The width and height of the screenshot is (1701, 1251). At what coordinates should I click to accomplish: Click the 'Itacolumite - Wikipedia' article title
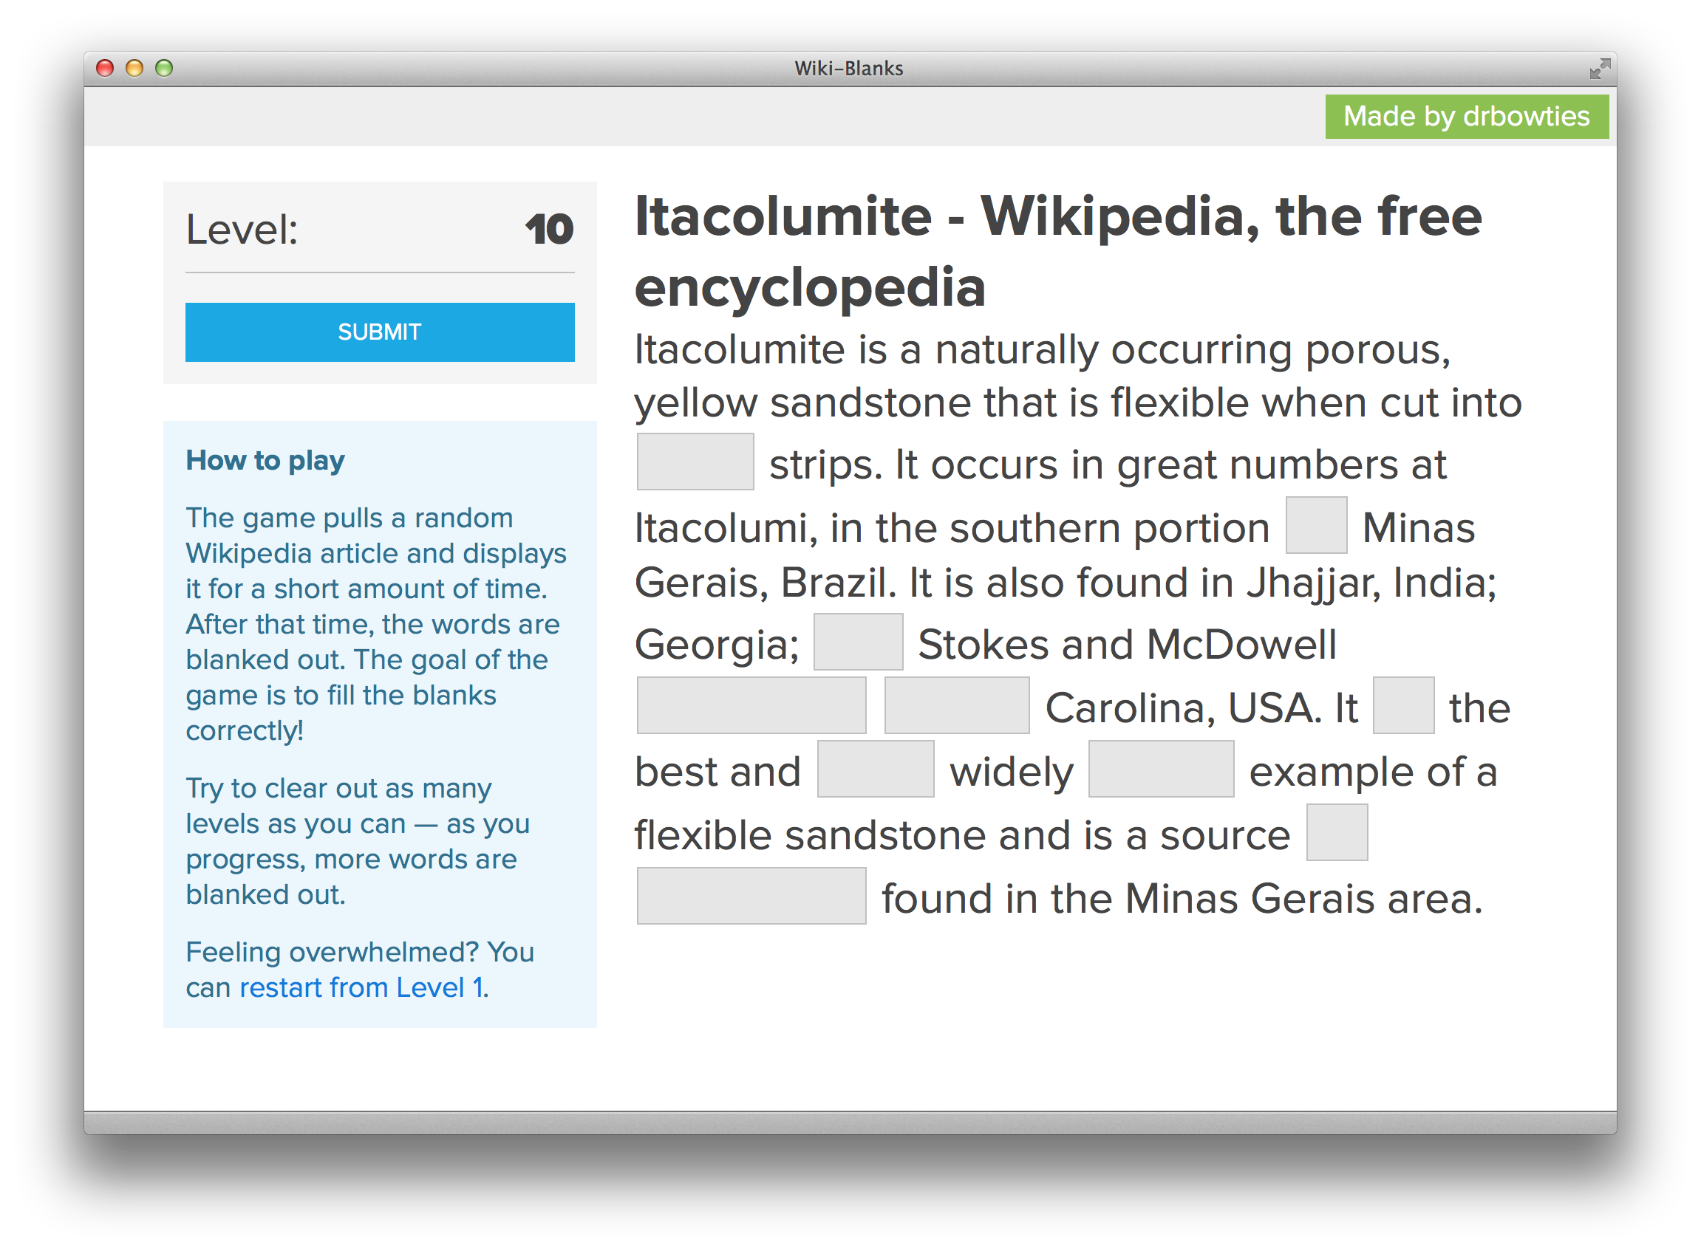pyautogui.click(x=1057, y=250)
